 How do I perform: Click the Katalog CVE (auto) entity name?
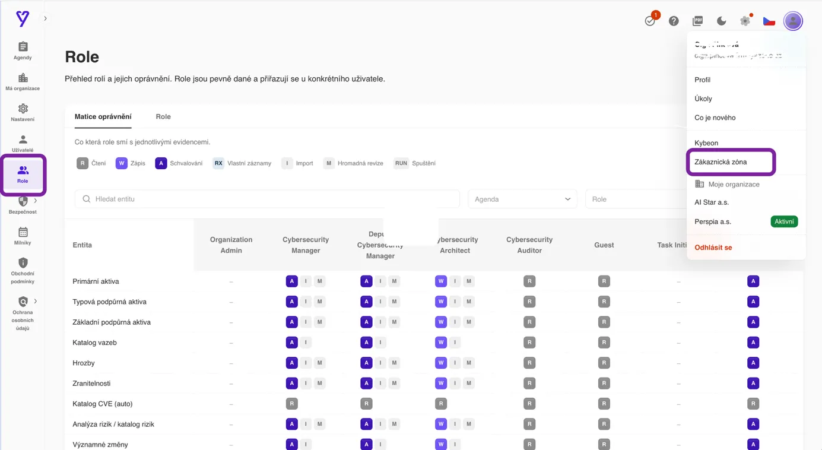[103, 404]
